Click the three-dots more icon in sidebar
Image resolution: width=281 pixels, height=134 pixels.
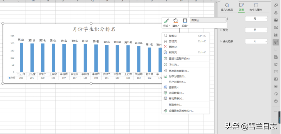click(x=276, y=111)
